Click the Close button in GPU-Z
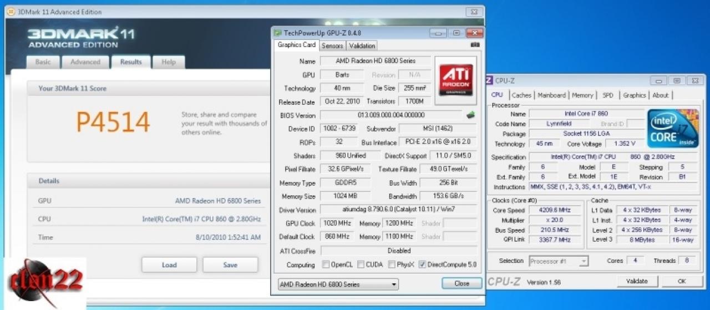 point(461,283)
